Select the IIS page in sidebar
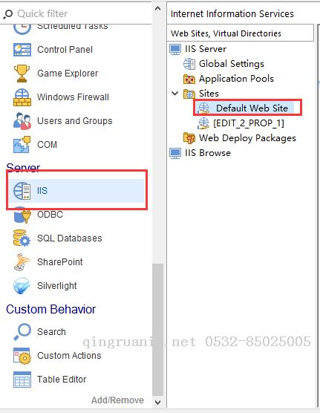Screen dimensions: 320x413 (x=76, y=191)
